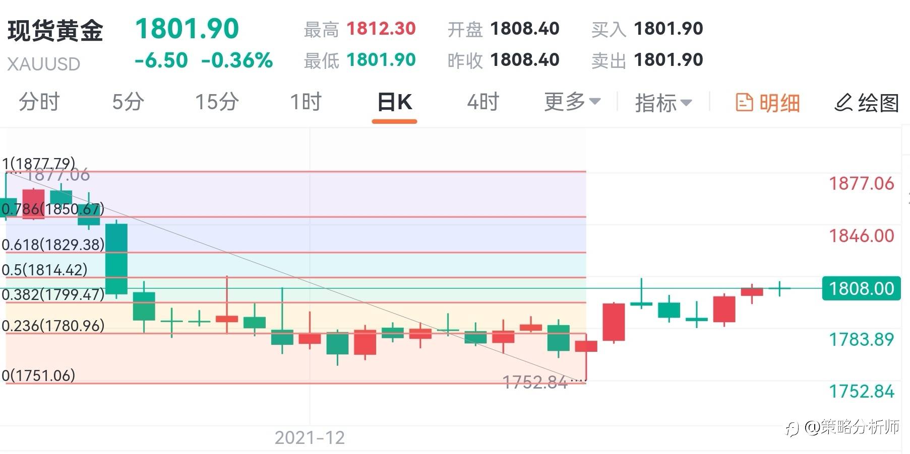Switch to the 分时 chart tab
This screenshot has height=454, width=910.
(39, 102)
